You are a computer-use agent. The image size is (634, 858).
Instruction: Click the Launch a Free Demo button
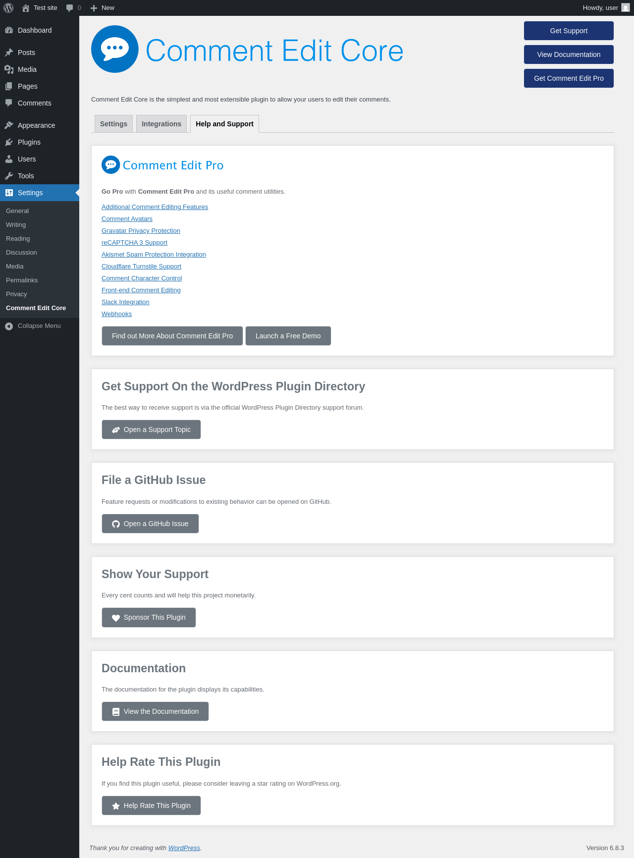288,336
